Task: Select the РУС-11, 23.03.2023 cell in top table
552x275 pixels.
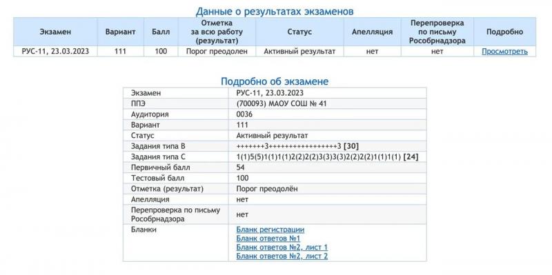Action: 55,51
